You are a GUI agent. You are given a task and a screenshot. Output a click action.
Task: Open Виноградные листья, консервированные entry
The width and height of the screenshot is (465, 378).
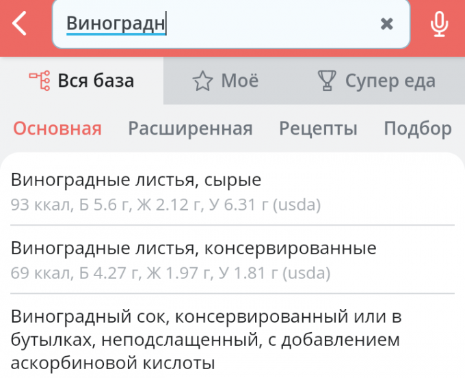pyautogui.click(x=232, y=260)
